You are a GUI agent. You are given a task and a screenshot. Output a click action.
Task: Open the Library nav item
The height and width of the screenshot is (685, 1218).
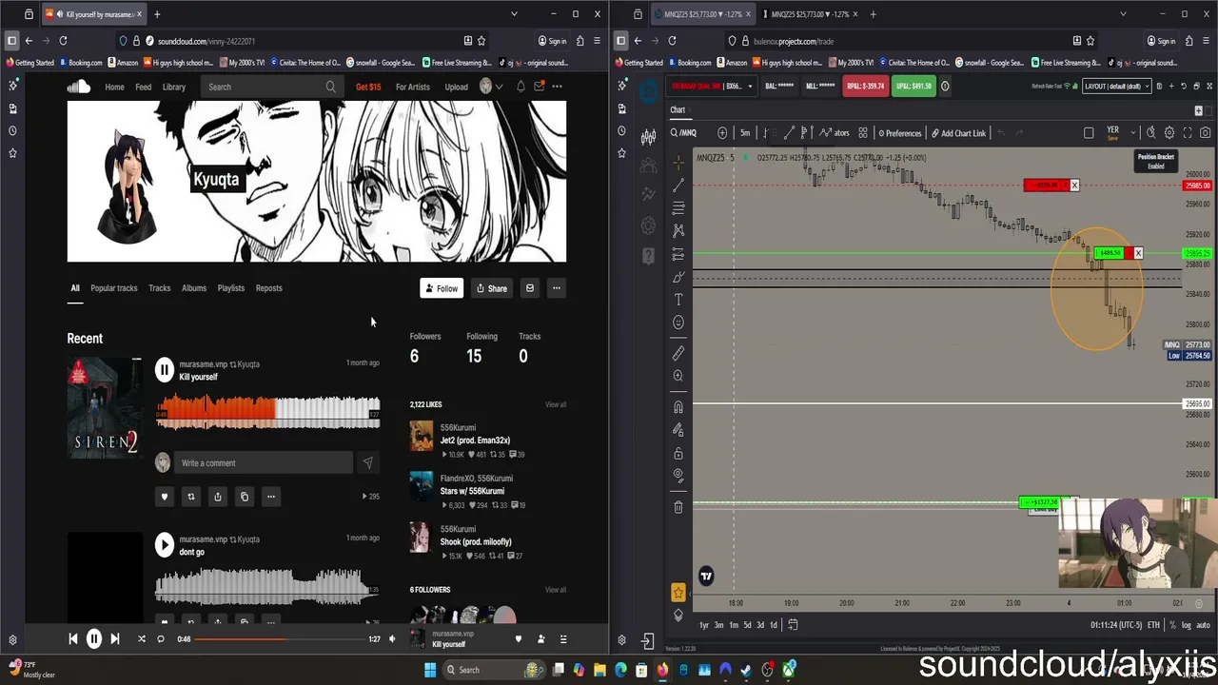click(173, 87)
